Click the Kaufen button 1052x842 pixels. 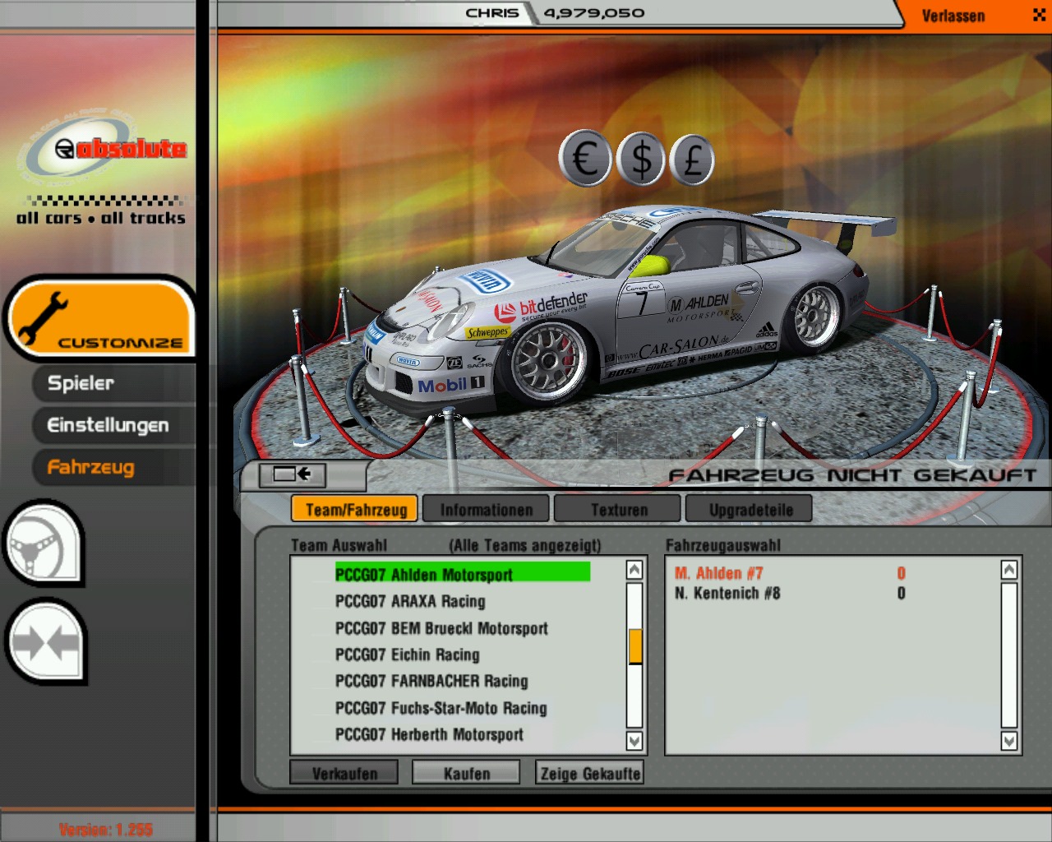[466, 773]
